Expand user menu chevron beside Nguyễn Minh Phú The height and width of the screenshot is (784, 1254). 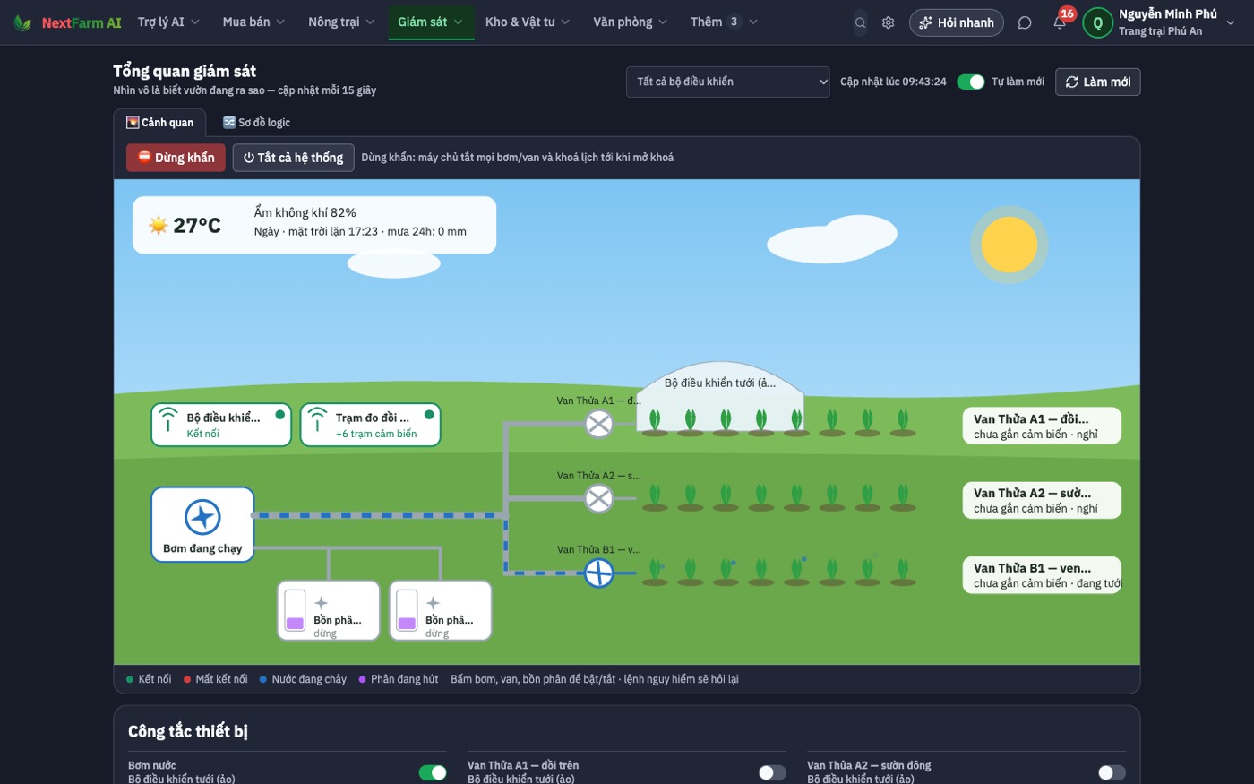pos(1231,22)
